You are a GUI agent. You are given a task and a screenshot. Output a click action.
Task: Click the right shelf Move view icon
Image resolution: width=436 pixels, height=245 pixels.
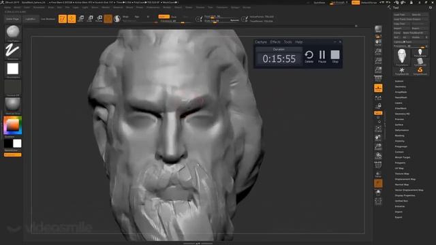pos(378,138)
